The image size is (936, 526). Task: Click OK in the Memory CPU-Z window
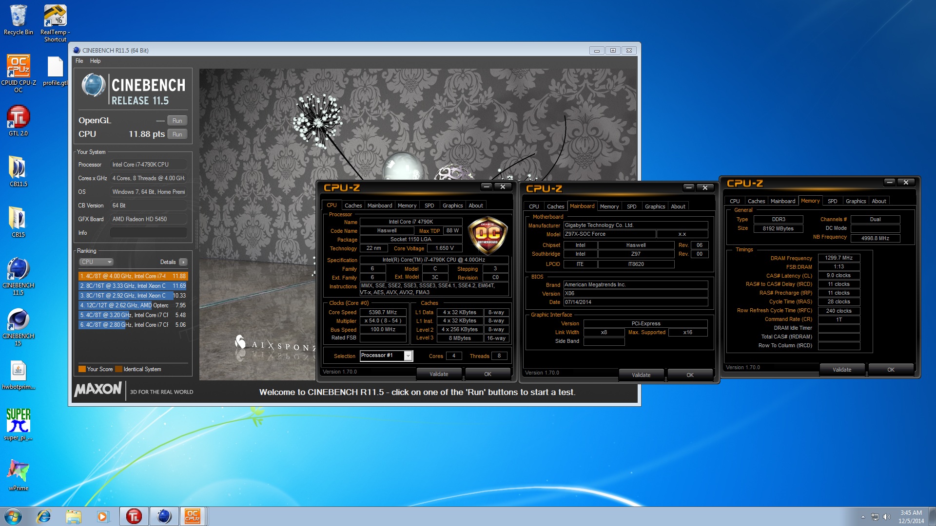(x=891, y=370)
